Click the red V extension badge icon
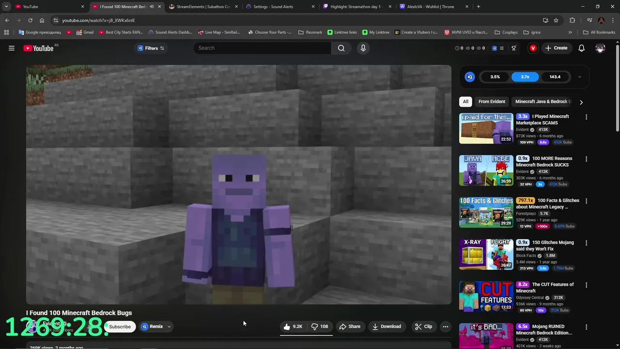620x349 pixels. click(533, 48)
